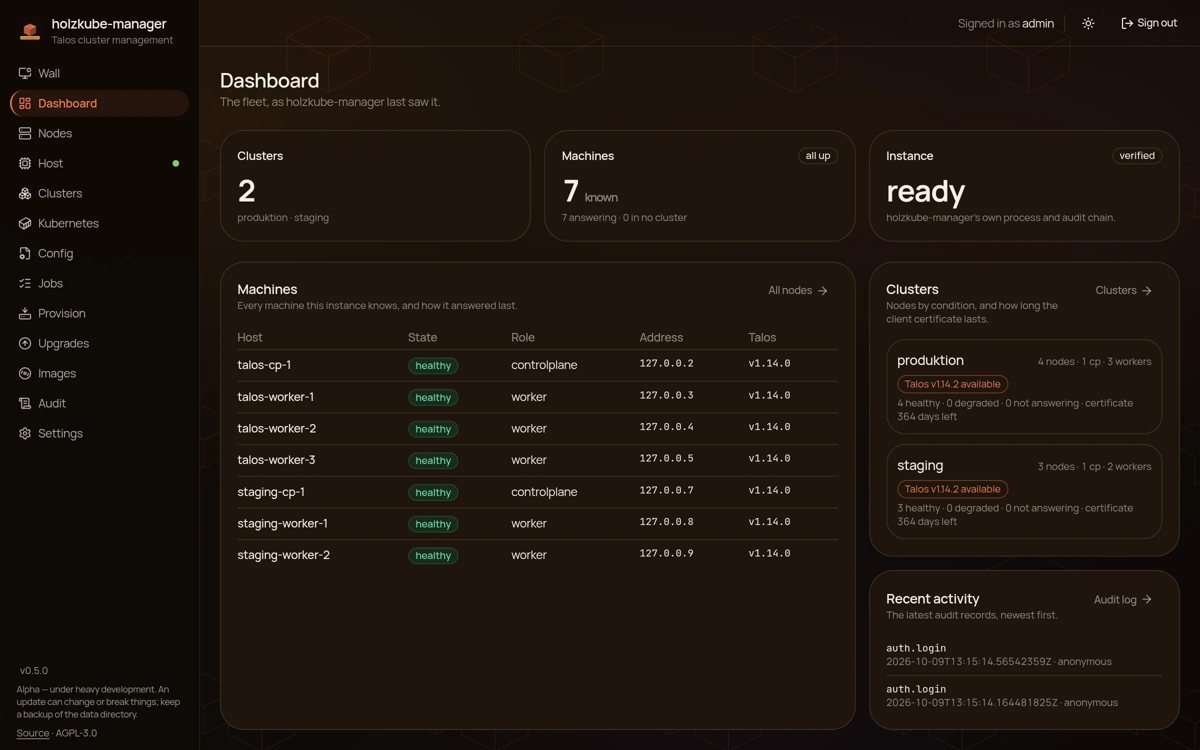Open Settings in the sidebar
The height and width of the screenshot is (750, 1200).
tap(99, 433)
